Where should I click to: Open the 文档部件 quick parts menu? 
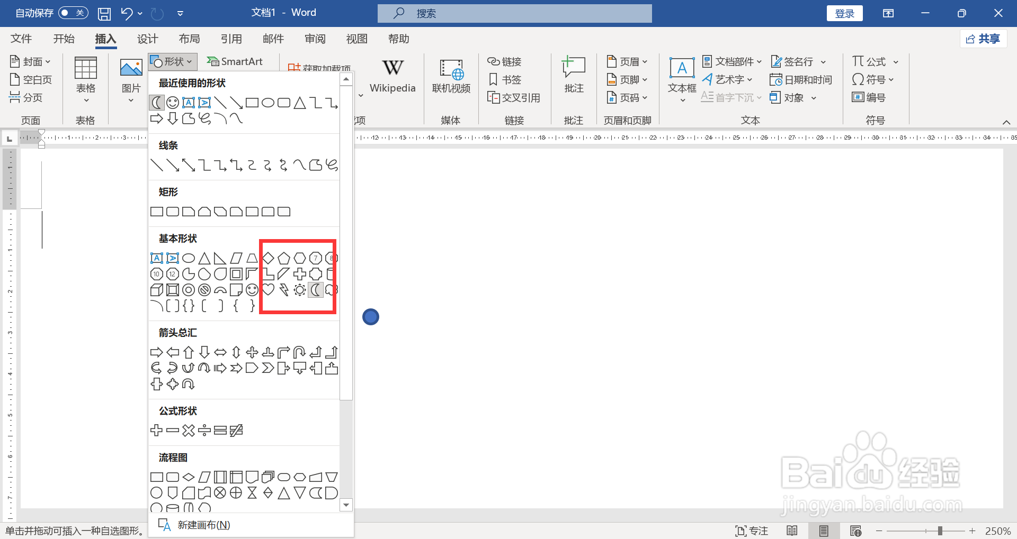732,61
